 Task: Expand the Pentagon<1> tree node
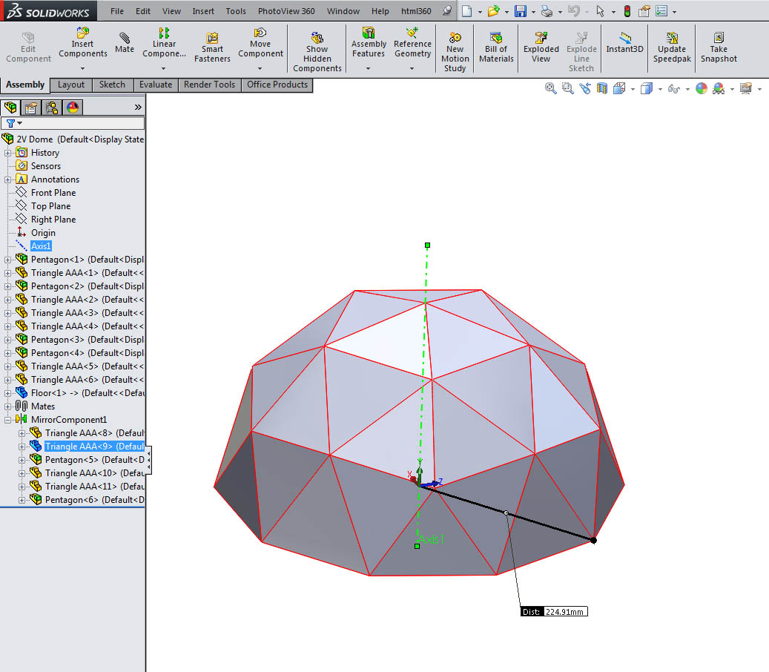tap(8, 260)
